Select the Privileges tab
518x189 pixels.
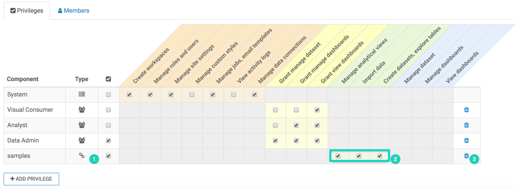[27, 11]
